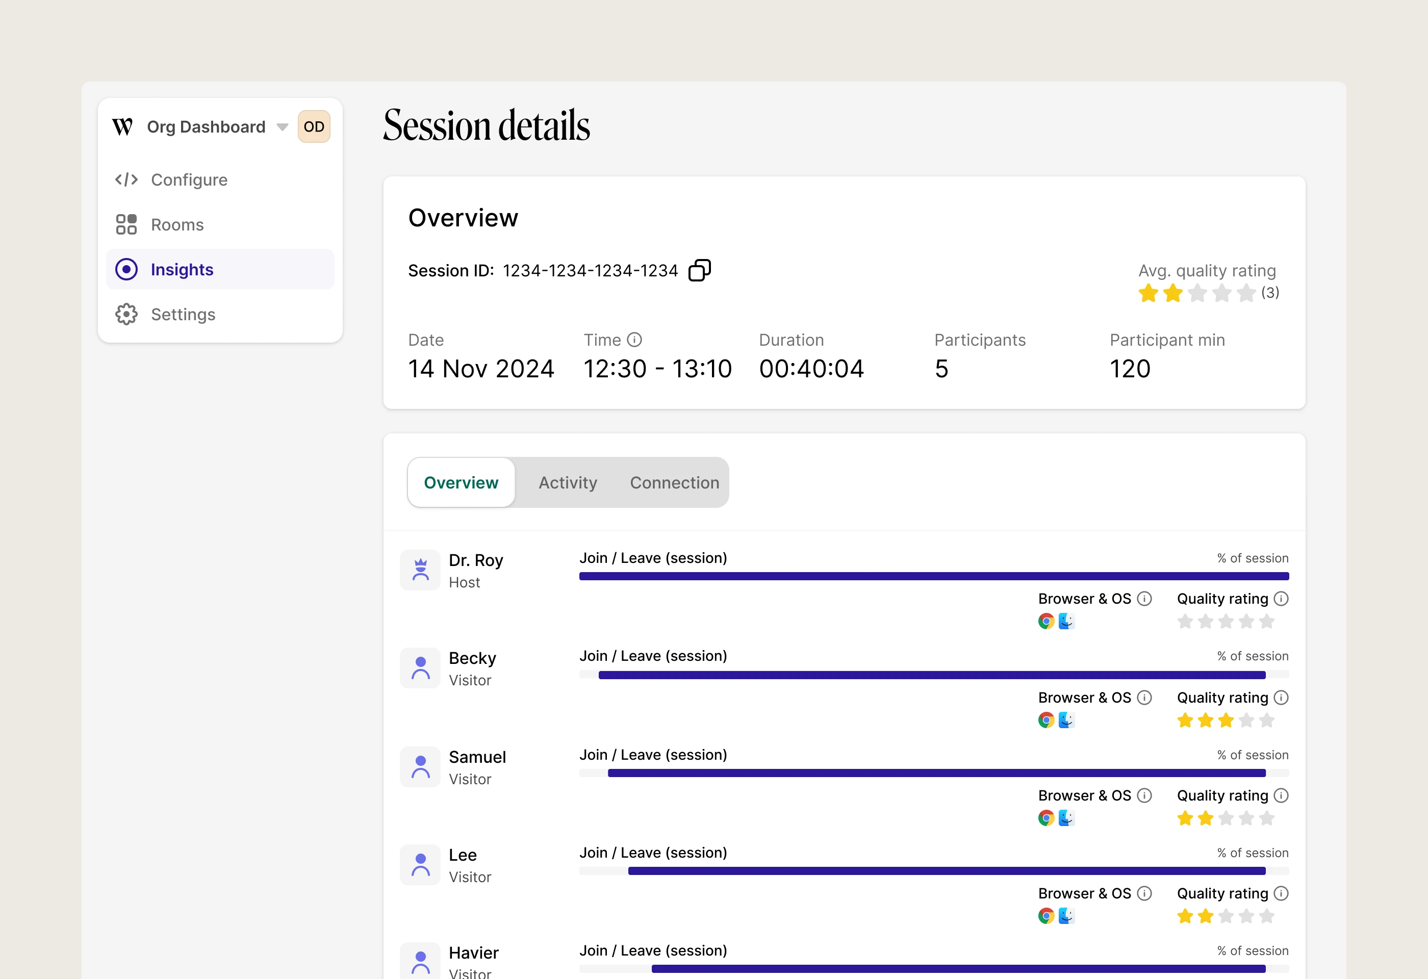Click the Lee participant name
Image resolution: width=1428 pixels, height=979 pixels.
(463, 855)
